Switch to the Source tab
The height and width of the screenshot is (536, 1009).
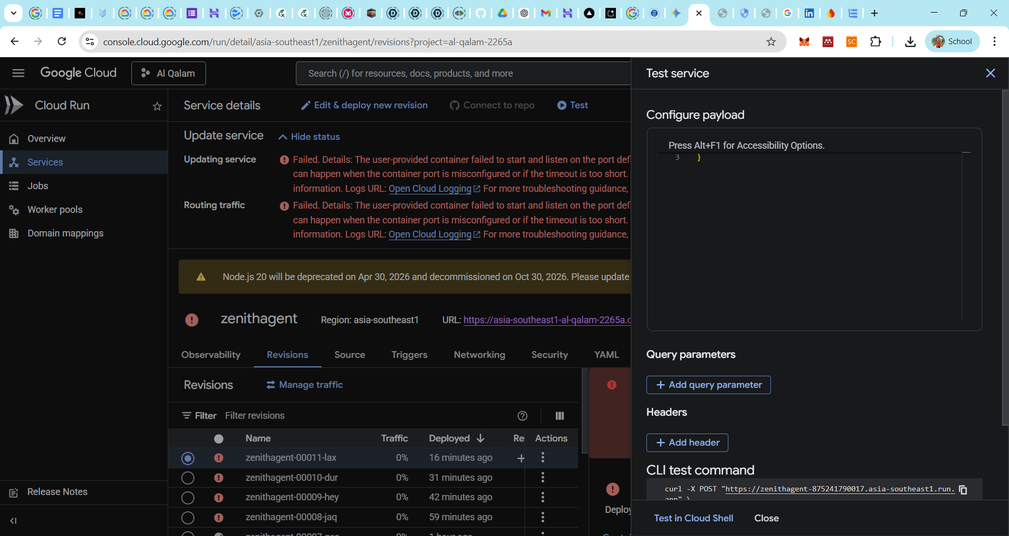(x=349, y=355)
